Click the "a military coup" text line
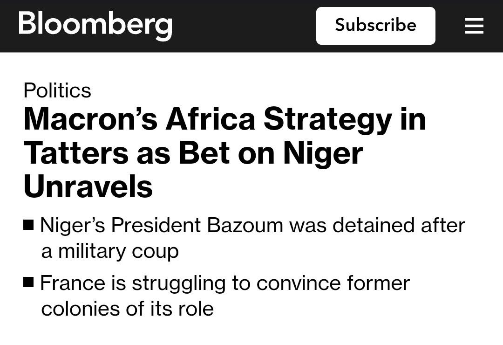This screenshot has width=503, height=345. tap(110, 251)
